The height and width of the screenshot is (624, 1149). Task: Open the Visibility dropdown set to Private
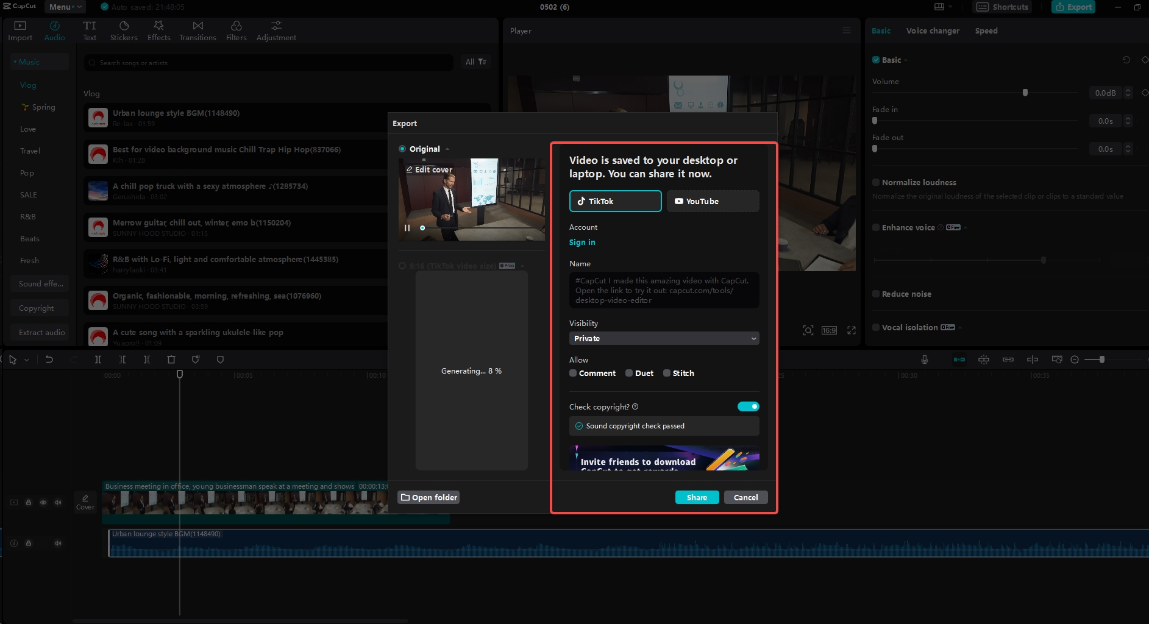[664, 338]
